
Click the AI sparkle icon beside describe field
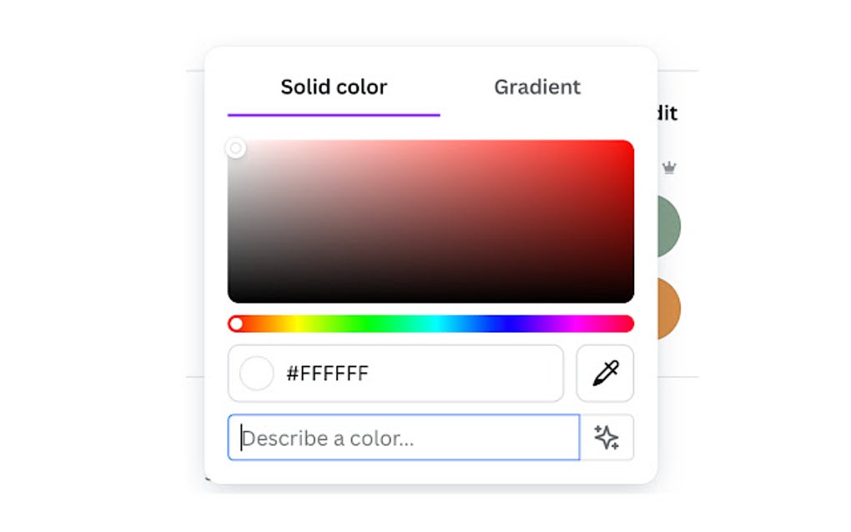point(605,437)
